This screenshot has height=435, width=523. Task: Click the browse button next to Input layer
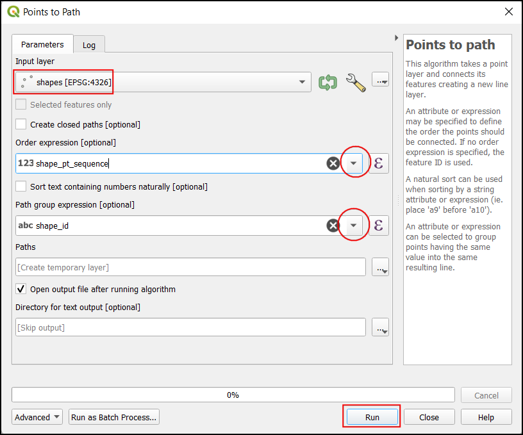[x=381, y=81]
